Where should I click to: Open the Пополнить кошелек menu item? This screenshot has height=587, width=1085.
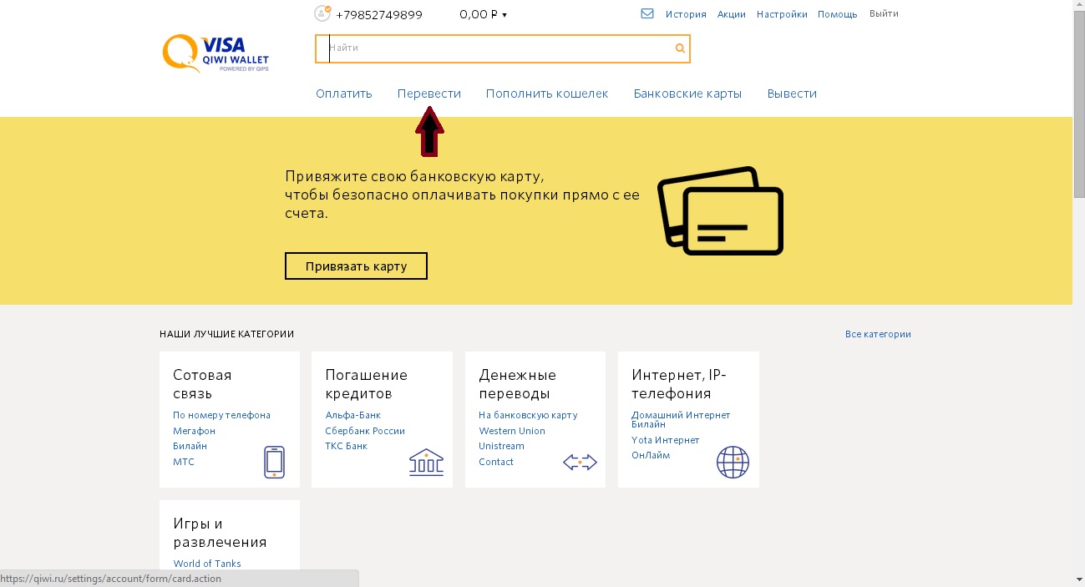click(x=547, y=94)
